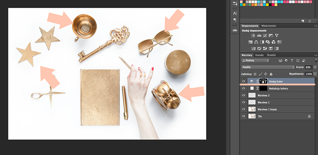
Task: Pick the green swatch in second row
Action: tap(250, 5)
